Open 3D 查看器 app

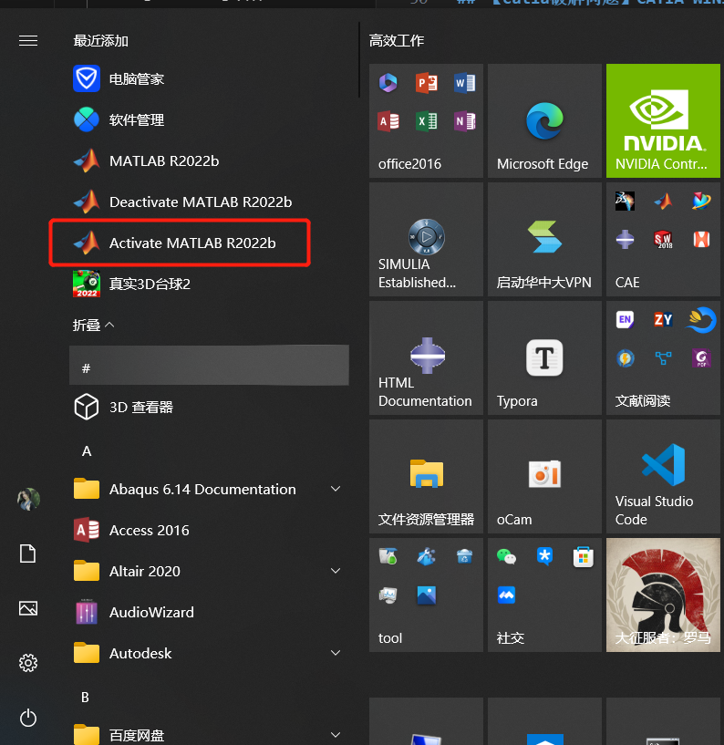(140, 407)
